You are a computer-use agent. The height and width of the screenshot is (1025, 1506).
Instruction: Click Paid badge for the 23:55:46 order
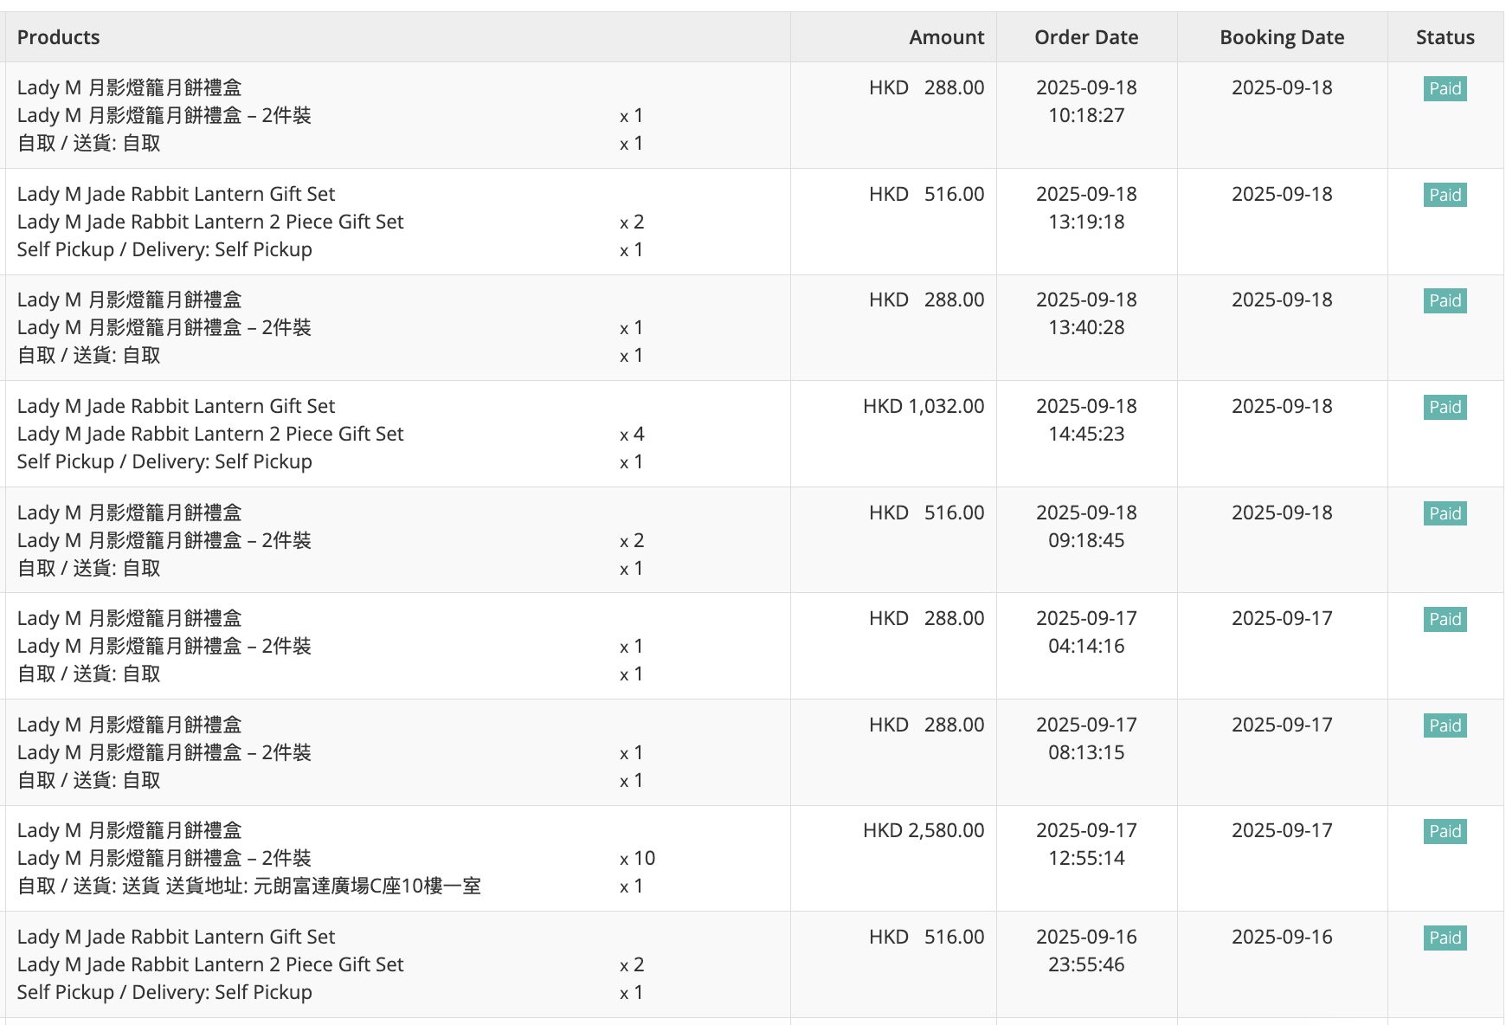(1445, 938)
